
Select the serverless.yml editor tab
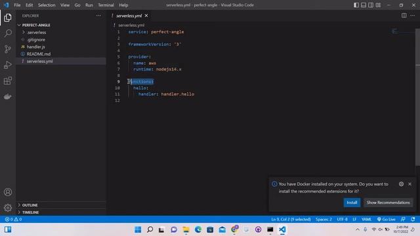(x=129, y=16)
